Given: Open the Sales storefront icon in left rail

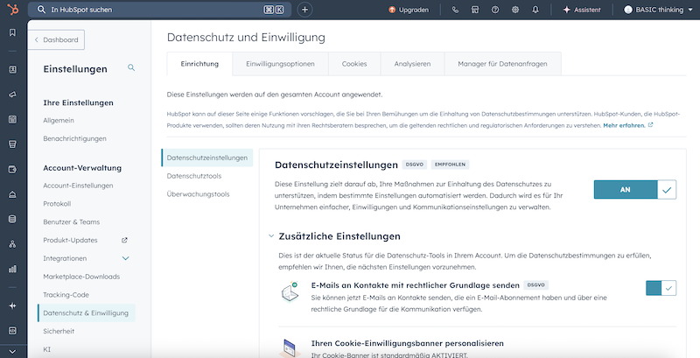Looking at the screenshot, I should [x=12, y=144].
